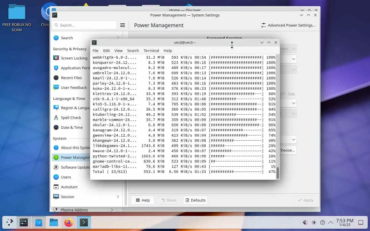Click the mariadb-libs download row
The width and height of the screenshot is (370, 231).
[x=184, y=166]
